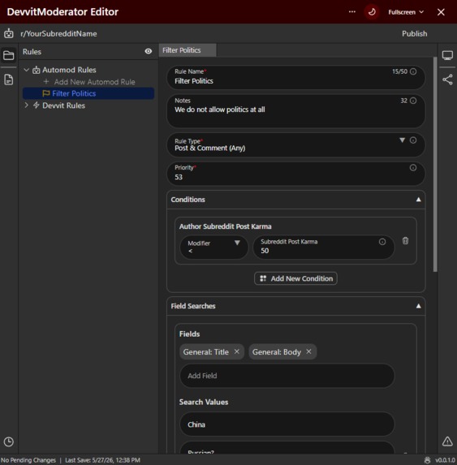Viewport: 457px width, 465px height.
Task: Click the Automod Rules robot icon
Action: [x=37, y=70]
